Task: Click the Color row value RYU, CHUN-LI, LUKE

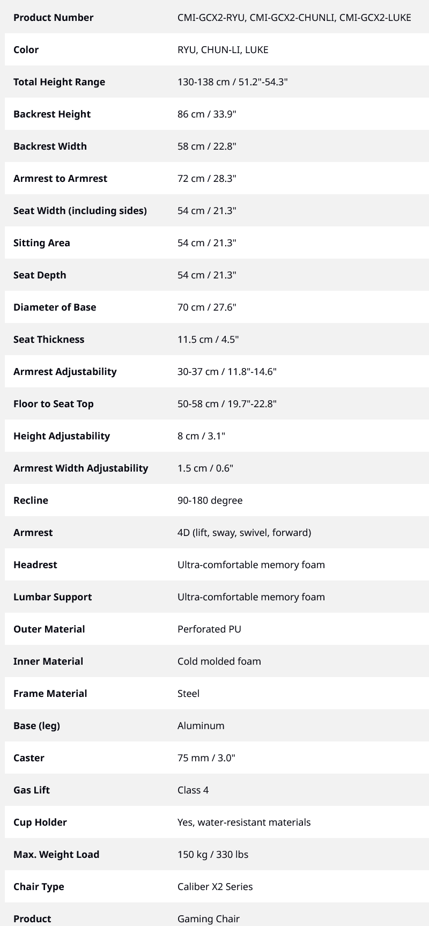Action: point(223,50)
